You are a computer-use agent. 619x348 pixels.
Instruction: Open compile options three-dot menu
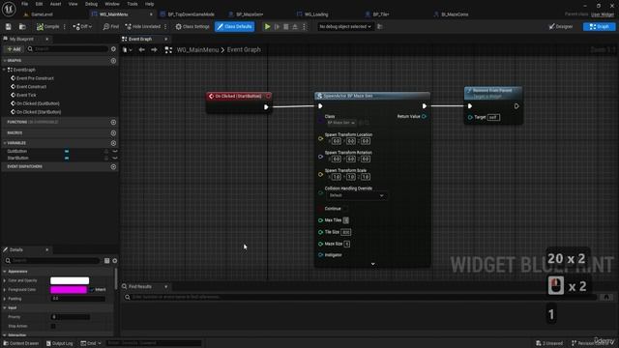tap(65, 26)
